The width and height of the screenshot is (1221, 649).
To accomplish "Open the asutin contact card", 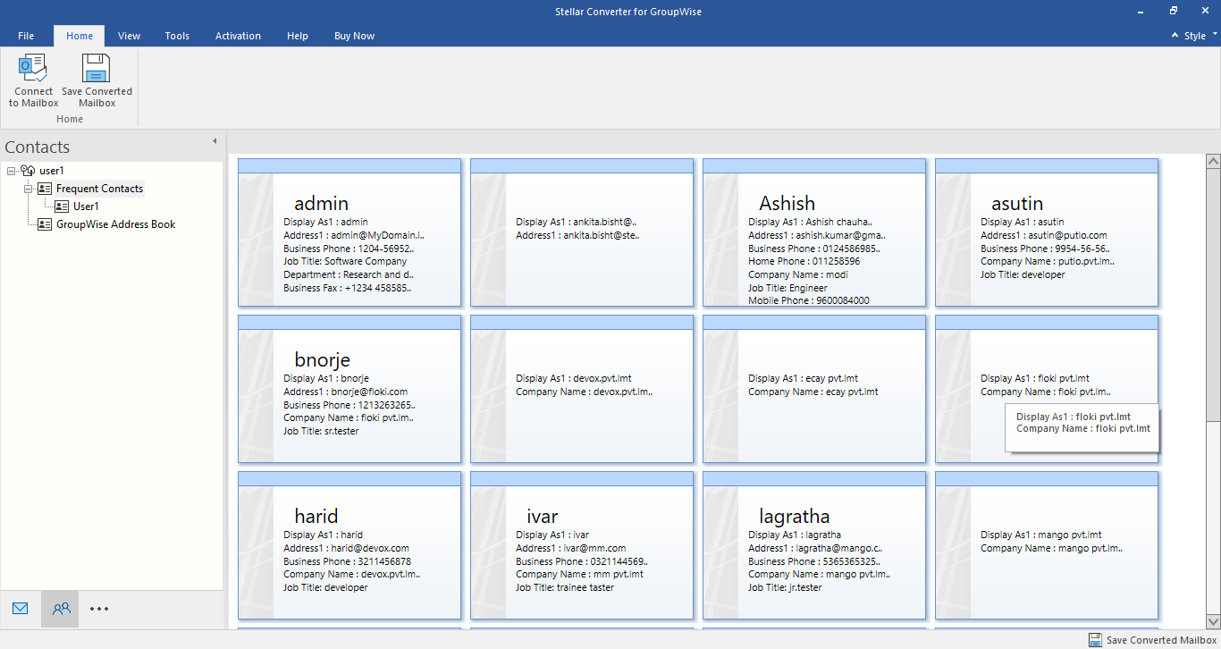I will tap(1047, 232).
